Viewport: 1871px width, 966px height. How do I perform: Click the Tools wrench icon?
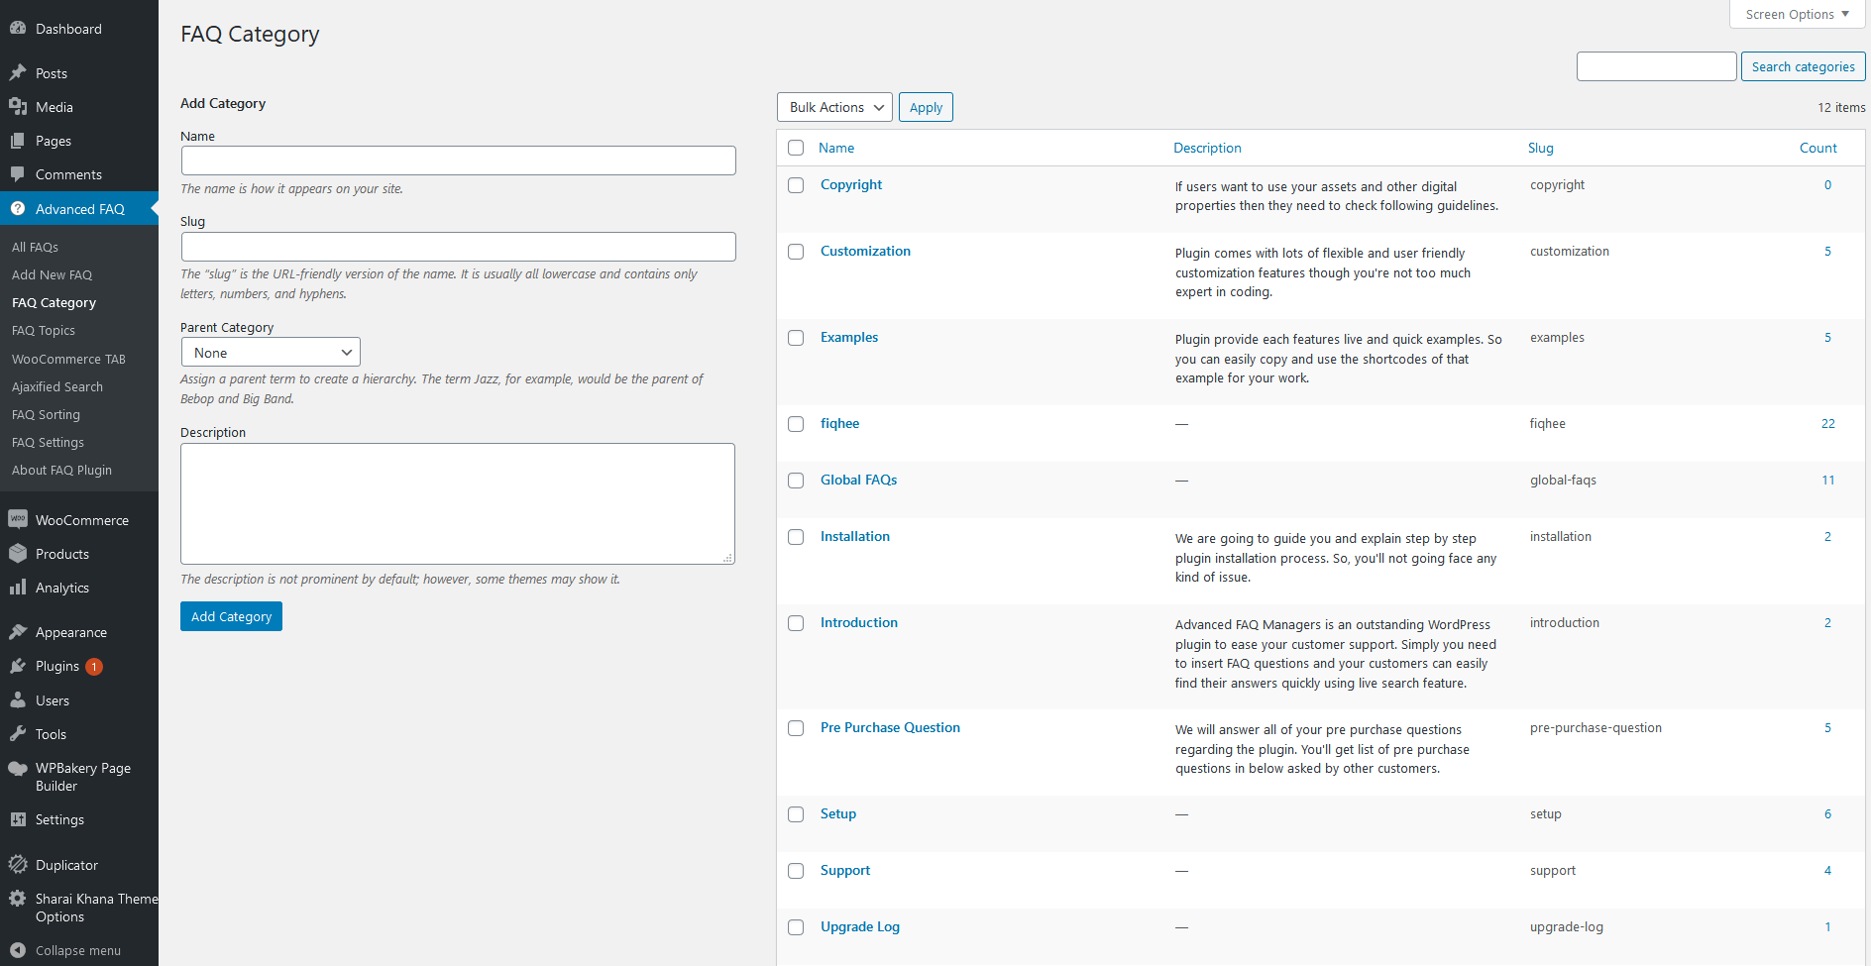point(18,734)
